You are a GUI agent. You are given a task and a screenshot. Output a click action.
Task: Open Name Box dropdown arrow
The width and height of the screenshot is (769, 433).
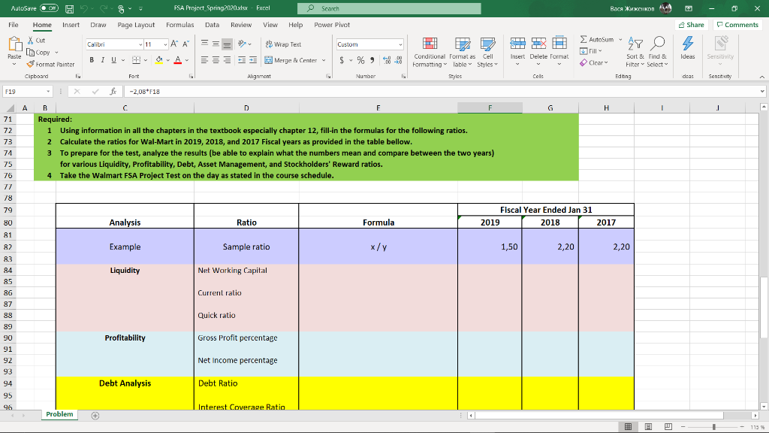[48, 91]
